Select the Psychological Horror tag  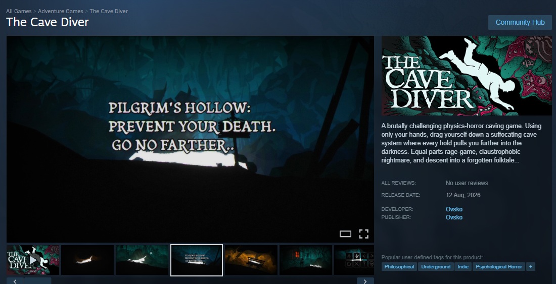click(499, 267)
